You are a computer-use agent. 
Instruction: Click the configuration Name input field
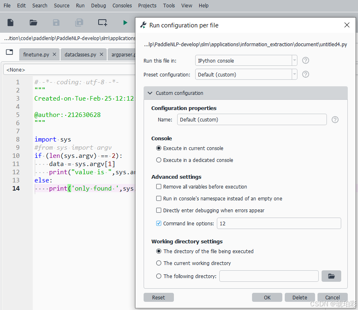pos(252,119)
